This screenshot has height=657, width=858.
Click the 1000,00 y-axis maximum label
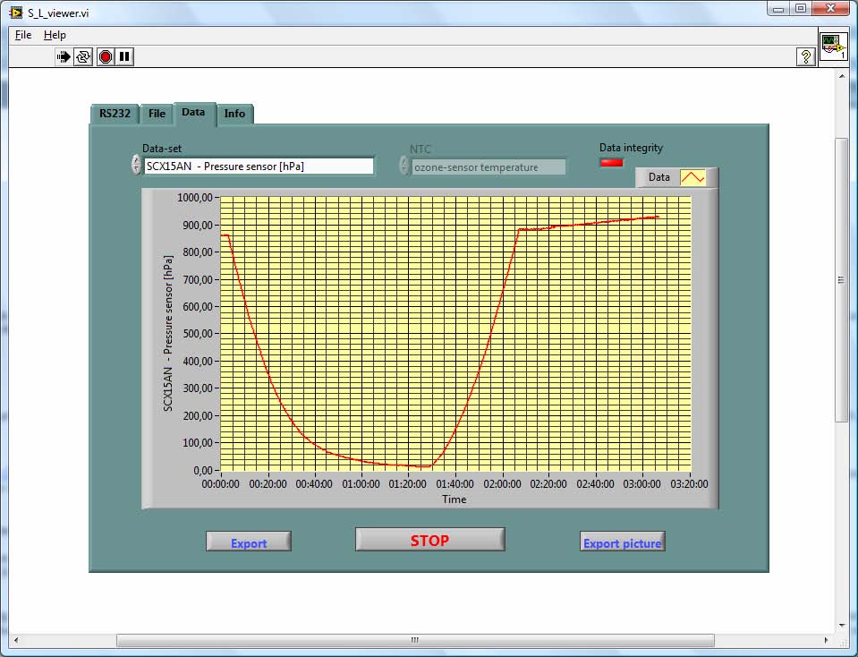[x=194, y=197]
